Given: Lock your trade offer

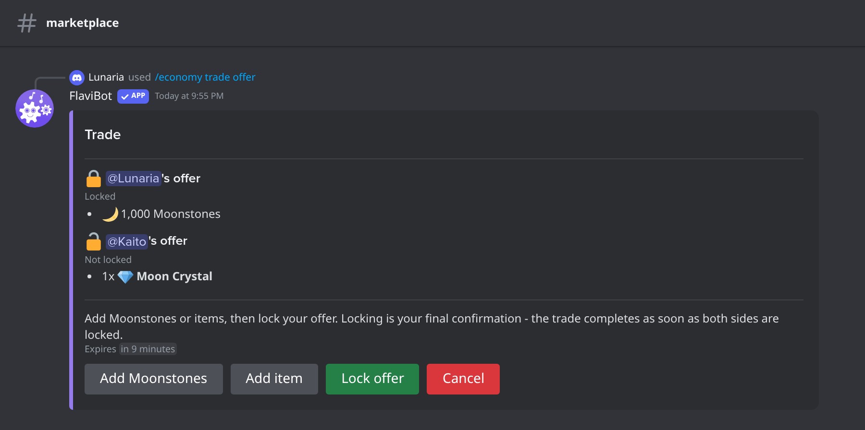Looking at the screenshot, I should [x=372, y=379].
